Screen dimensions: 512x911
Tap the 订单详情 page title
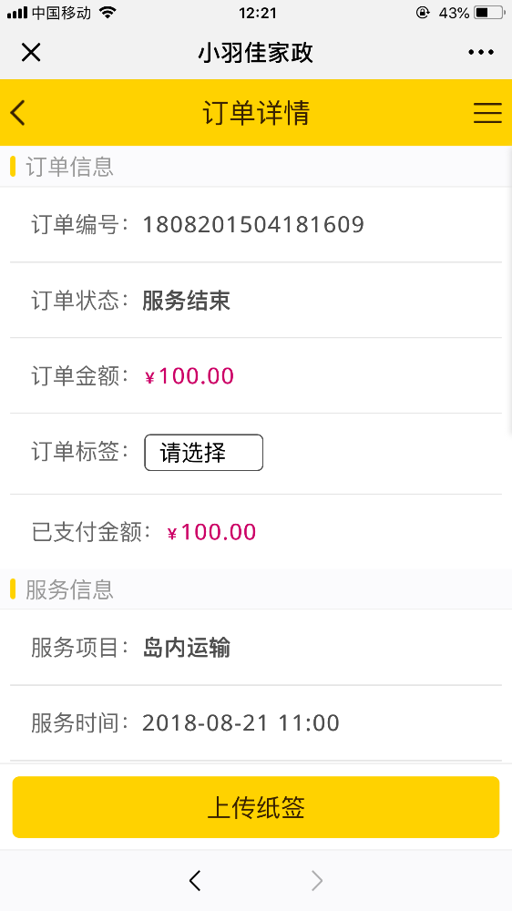(x=256, y=113)
